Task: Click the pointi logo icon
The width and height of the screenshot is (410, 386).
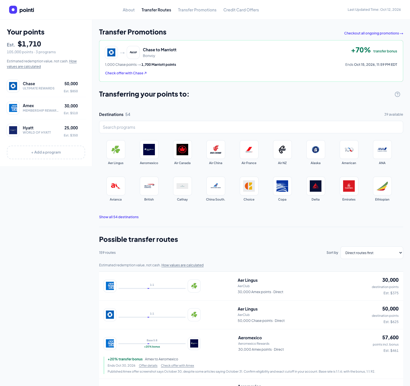Action: pyautogui.click(x=13, y=10)
